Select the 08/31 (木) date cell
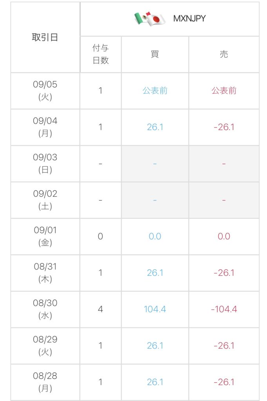 tap(45, 273)
